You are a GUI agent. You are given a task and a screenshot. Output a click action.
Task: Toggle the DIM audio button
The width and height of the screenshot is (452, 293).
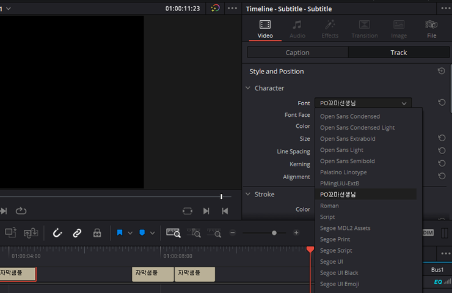click(x=428, y=232)
